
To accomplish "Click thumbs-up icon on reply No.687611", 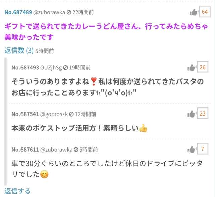I will pos(191,149).
